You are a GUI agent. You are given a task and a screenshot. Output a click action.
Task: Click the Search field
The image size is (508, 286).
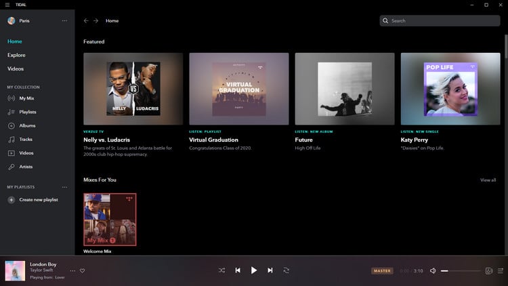(440, 21)
